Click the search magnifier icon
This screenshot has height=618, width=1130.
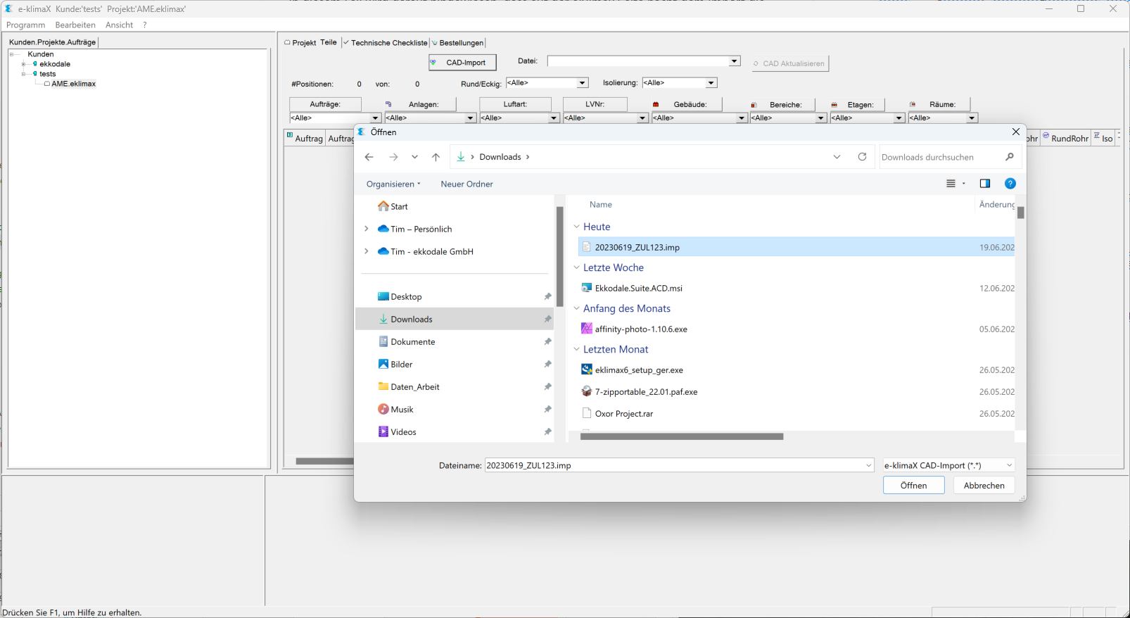(x=1010, y=157)
